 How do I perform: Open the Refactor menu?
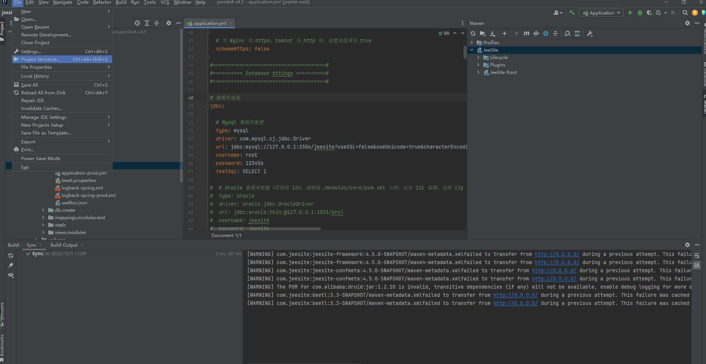tap(102, 2)
